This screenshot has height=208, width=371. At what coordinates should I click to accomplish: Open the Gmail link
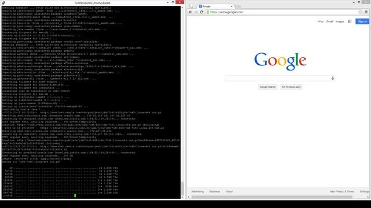[x=330, y=21]
